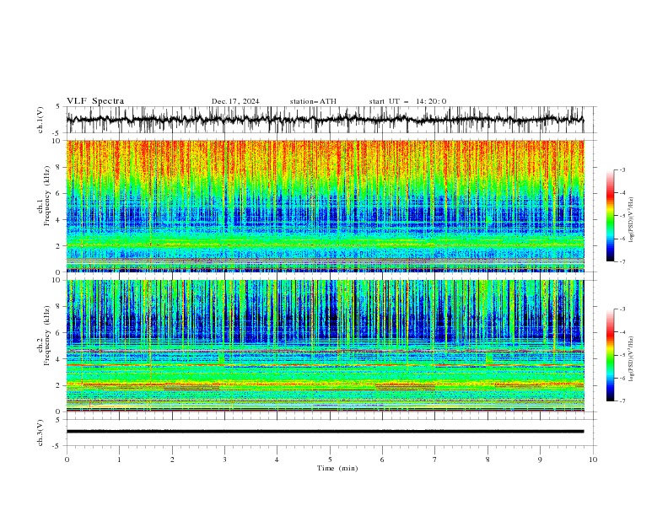Click the '-5' label on upper colorbar
This screenshot has width=668, height=516.
click(x=622, y=216)
